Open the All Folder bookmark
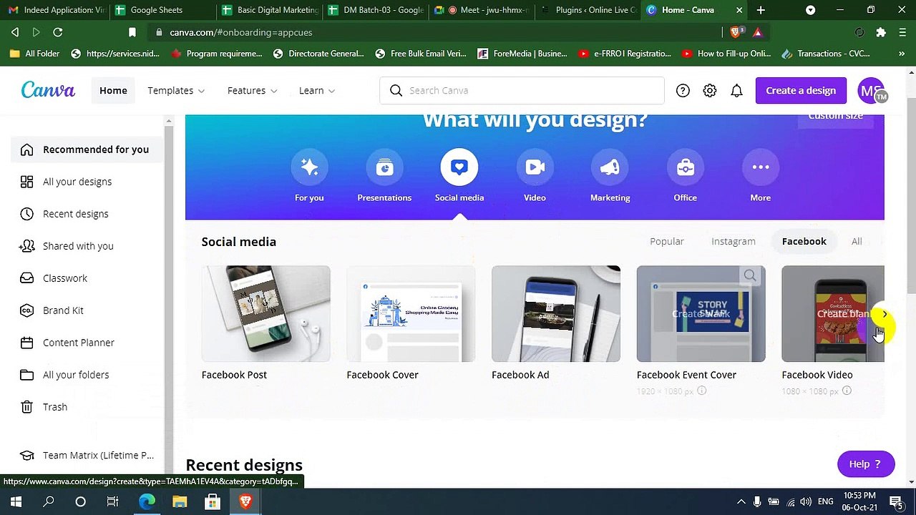The image size is (916, 515). pos(34,54)
